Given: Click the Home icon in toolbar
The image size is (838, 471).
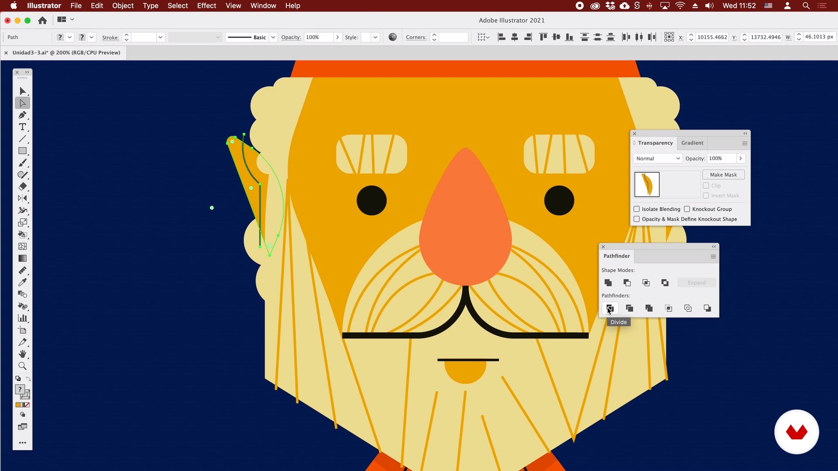Looking at the screenshot, I should pyautogui.click(x=42, y=20).
